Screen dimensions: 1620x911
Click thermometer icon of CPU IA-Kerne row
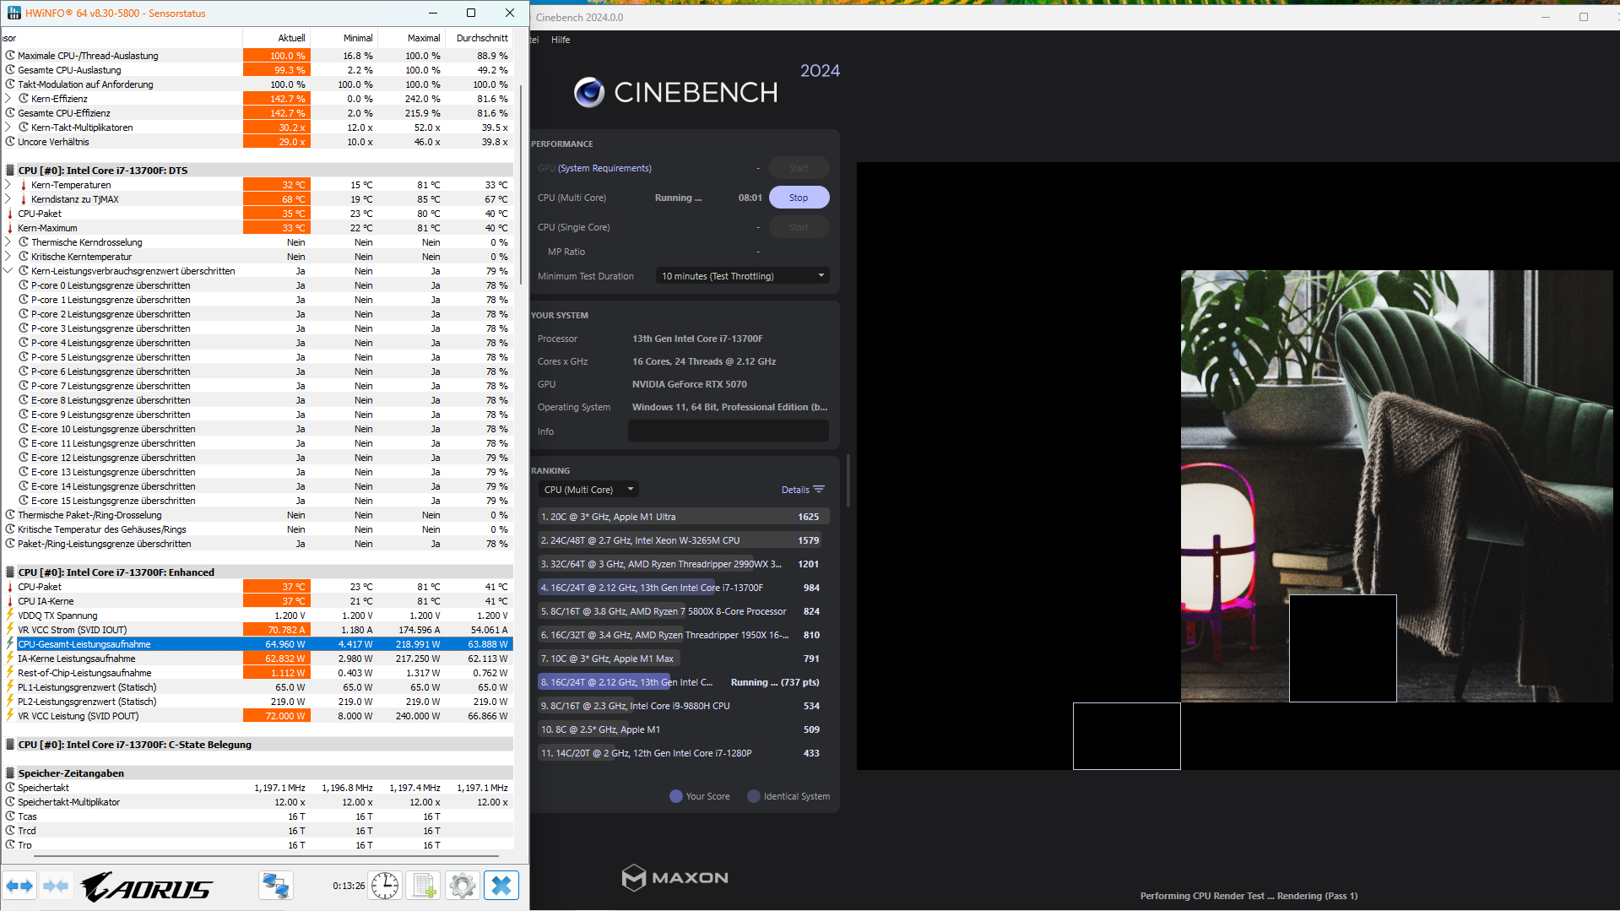[x=10, y=601]
